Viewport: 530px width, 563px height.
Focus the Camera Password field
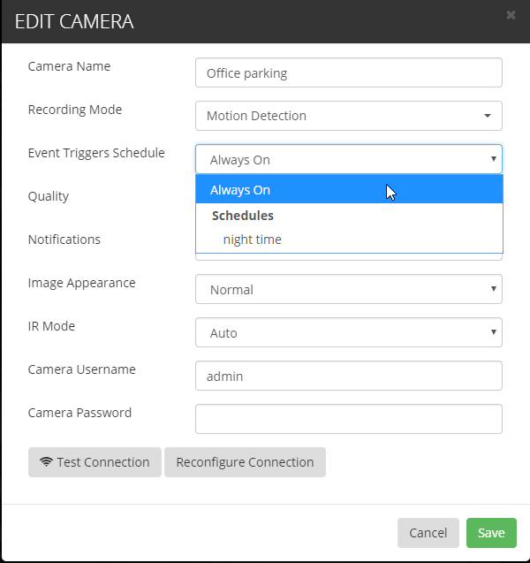click(x=348, y=419)
